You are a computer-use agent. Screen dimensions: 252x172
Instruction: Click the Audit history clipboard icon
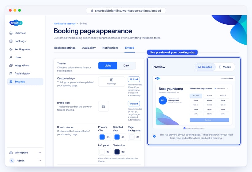pyautogui.click(x=11, y=73)
